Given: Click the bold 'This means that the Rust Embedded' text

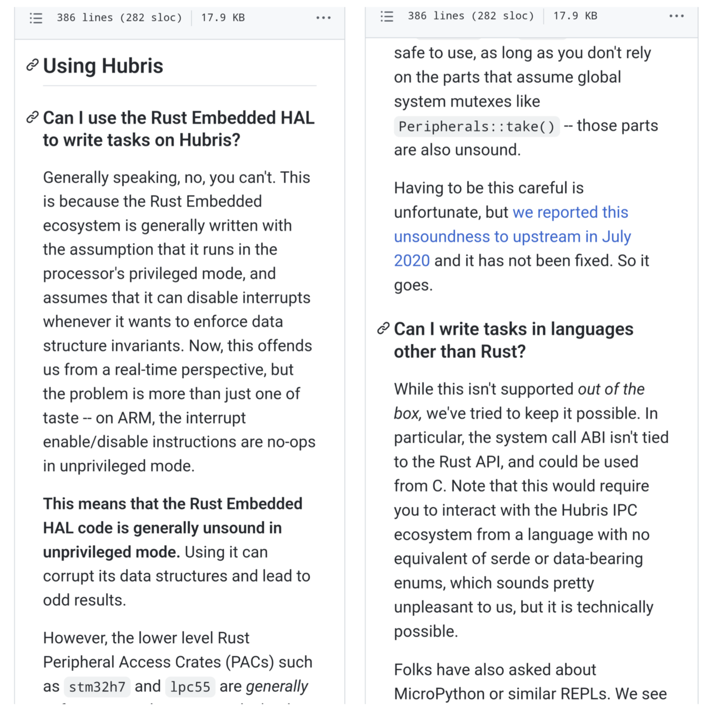Looking at the screenshot, I should (x=173, y=504).
